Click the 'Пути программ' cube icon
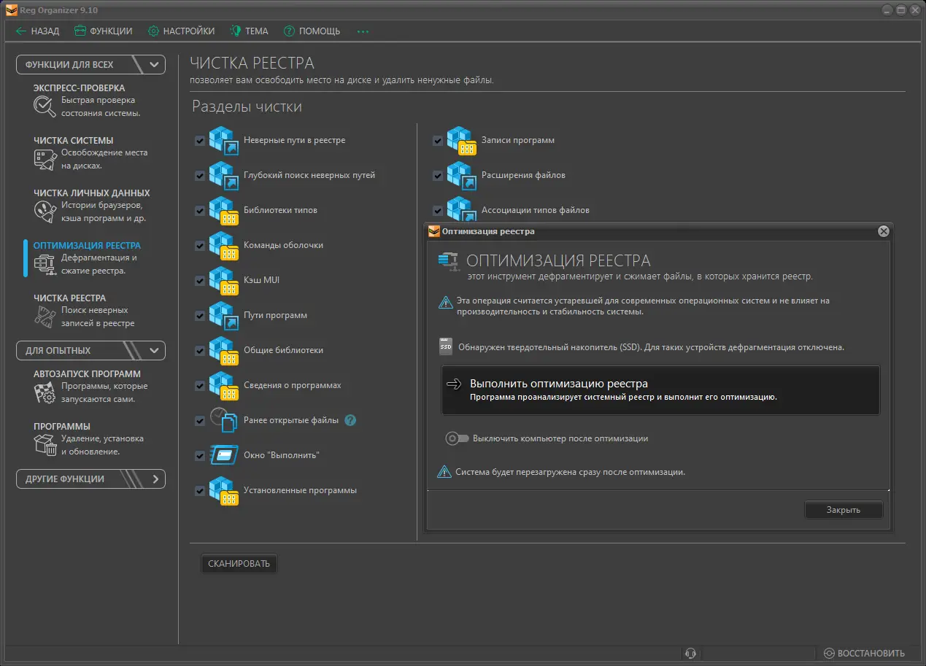This screenshot has width=926, height=666. pos(224,316)
